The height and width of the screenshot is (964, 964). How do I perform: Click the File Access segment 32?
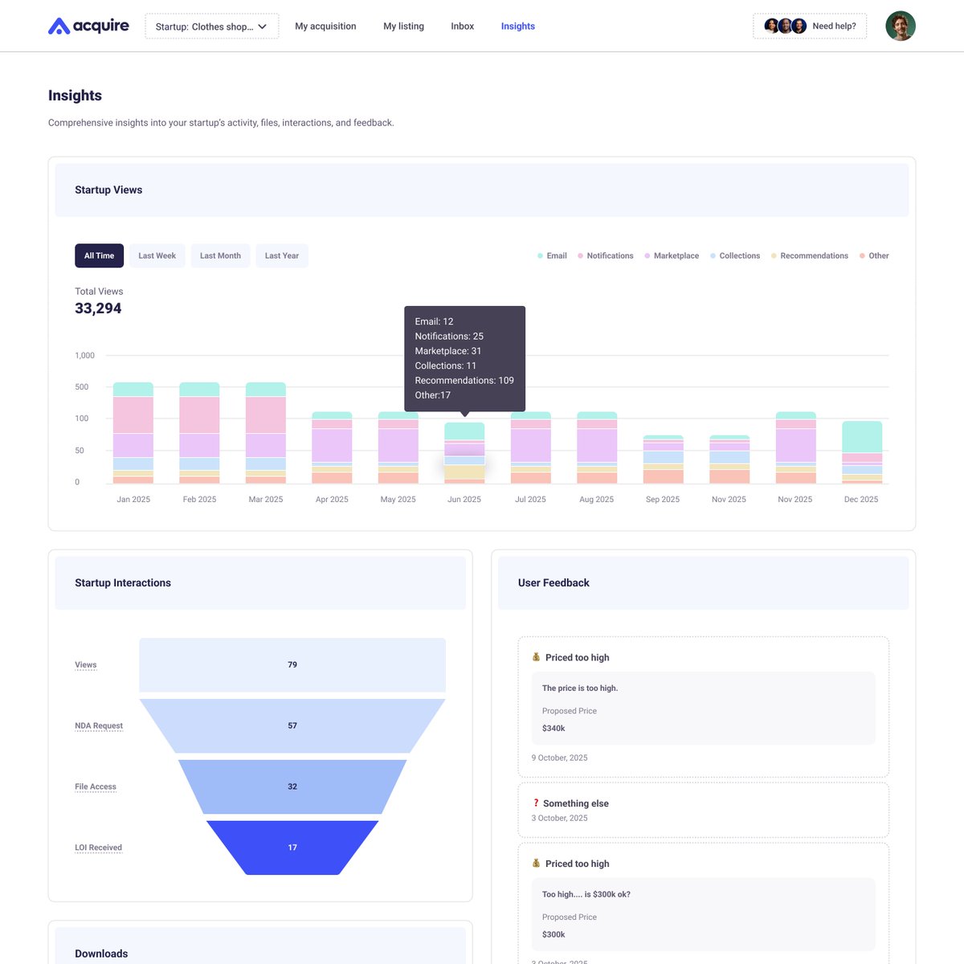click(292, 787)
